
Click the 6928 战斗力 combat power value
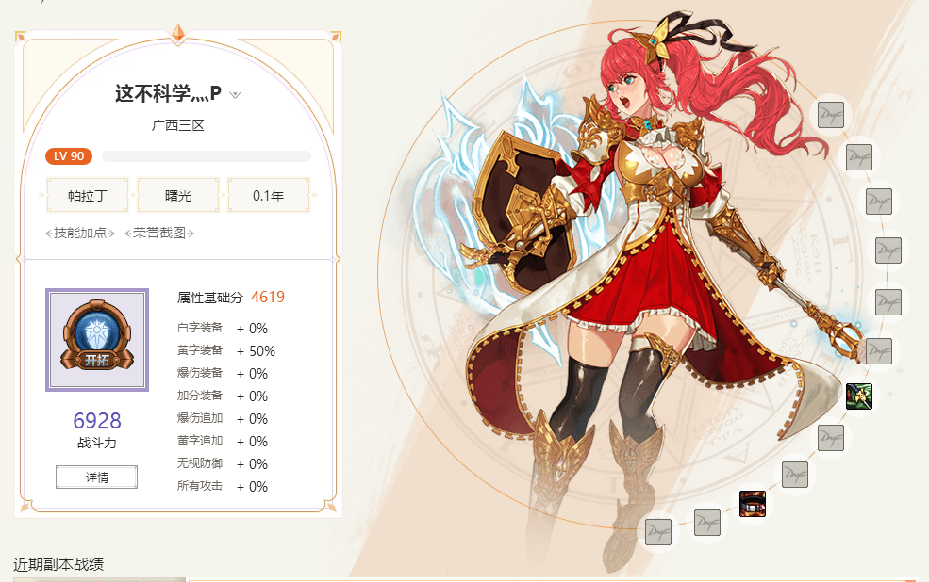(97, 421)
